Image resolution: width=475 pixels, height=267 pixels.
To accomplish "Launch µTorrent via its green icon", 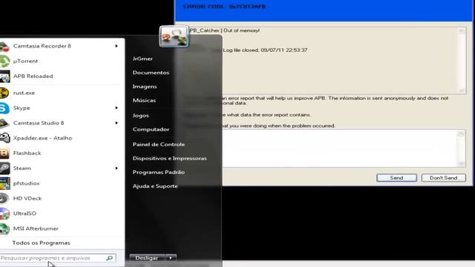I will click(4, 62).
